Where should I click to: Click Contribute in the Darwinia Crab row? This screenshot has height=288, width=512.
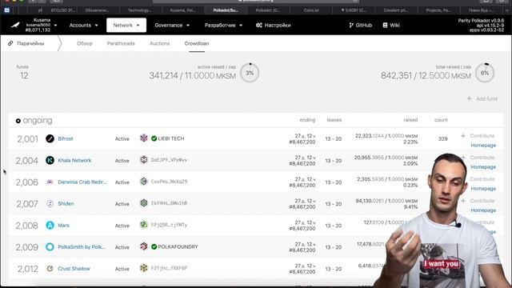pyautogui.click(x=482, y=179)
